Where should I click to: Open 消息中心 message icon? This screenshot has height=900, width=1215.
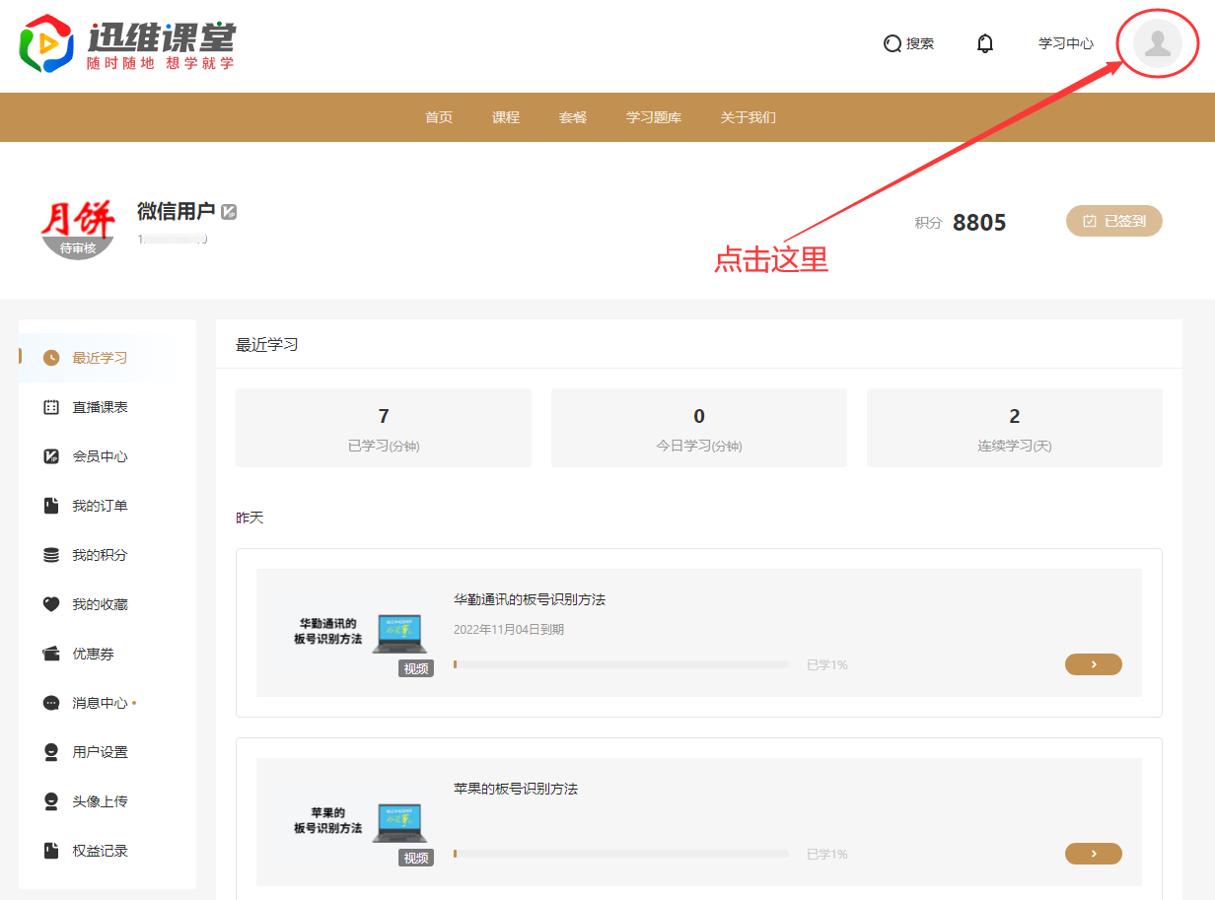[51, 703]
